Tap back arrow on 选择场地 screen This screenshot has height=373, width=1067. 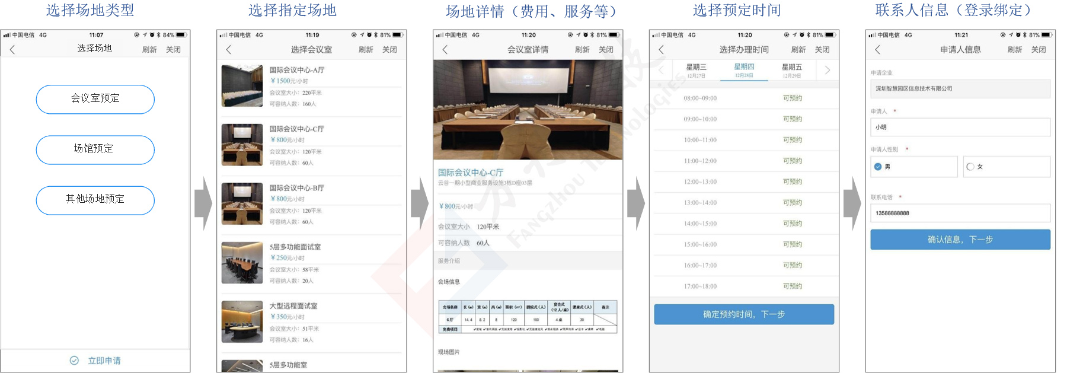pyautogui.click(x=12, y=50)
